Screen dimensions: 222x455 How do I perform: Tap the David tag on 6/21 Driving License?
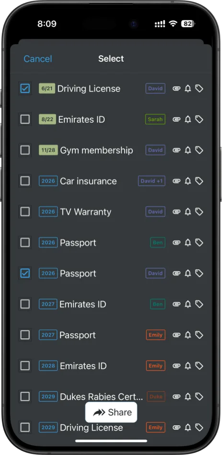[155, 89]
